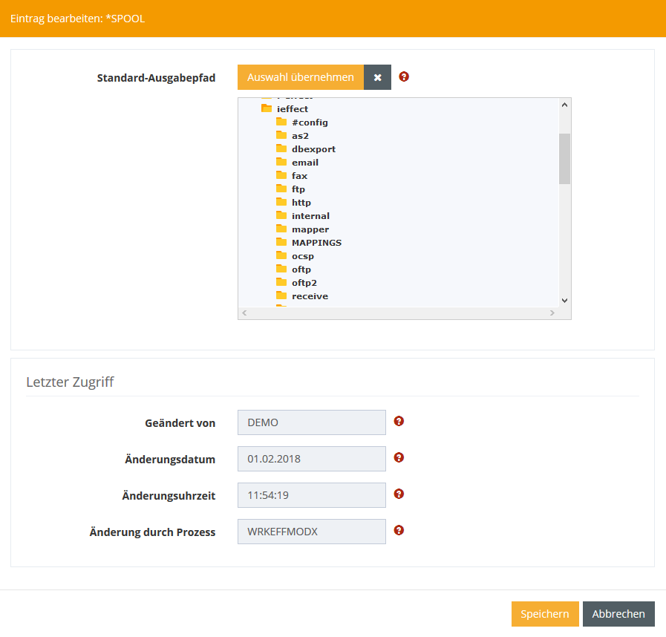Clear selection with the X button
This screenshot has width=666, height=637.
[x=377, y=77]
